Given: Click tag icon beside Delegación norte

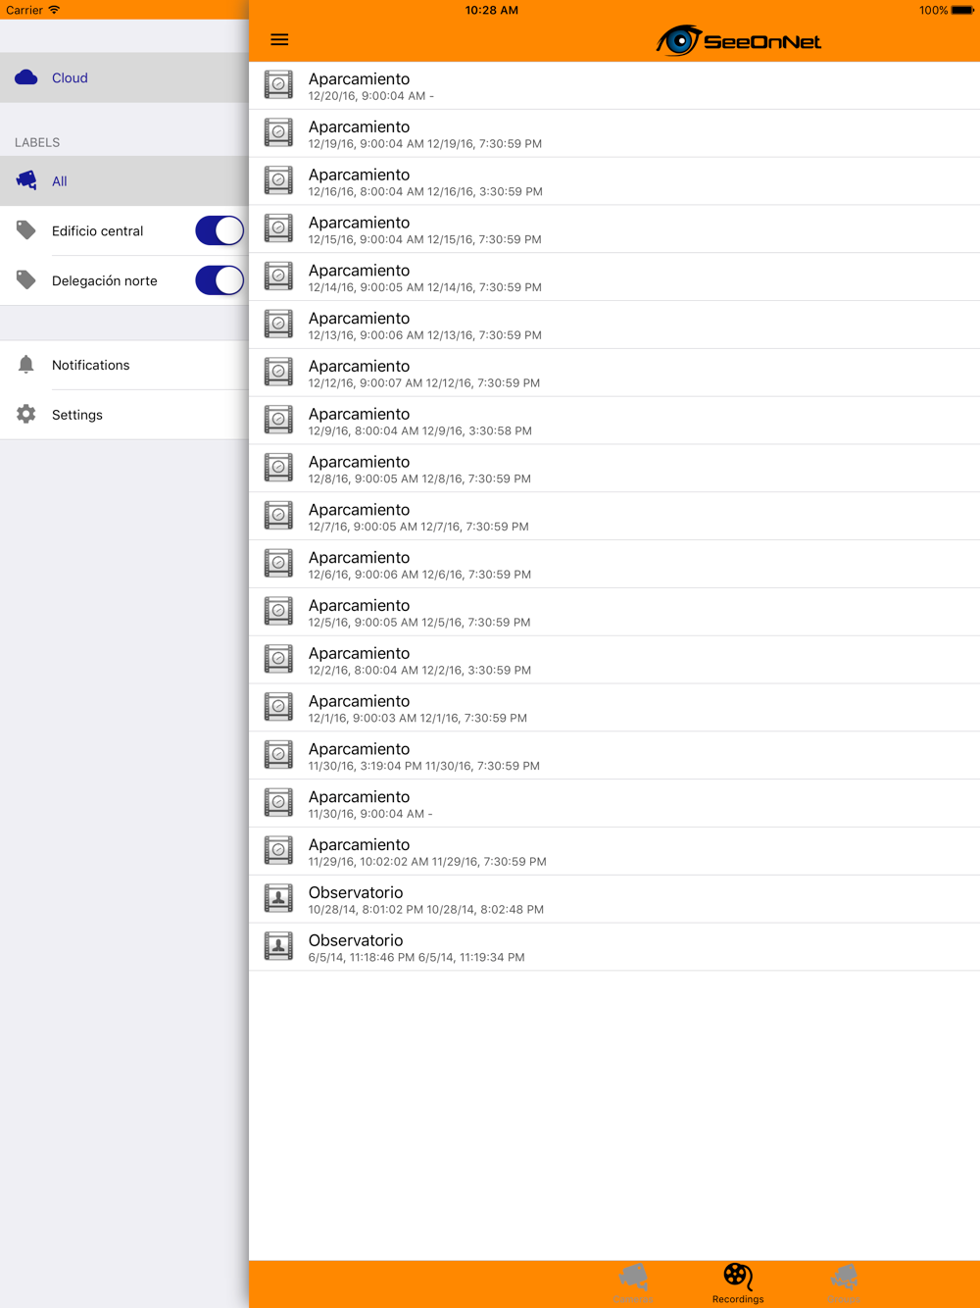Looking at the screenshot, I should (26, 280).
